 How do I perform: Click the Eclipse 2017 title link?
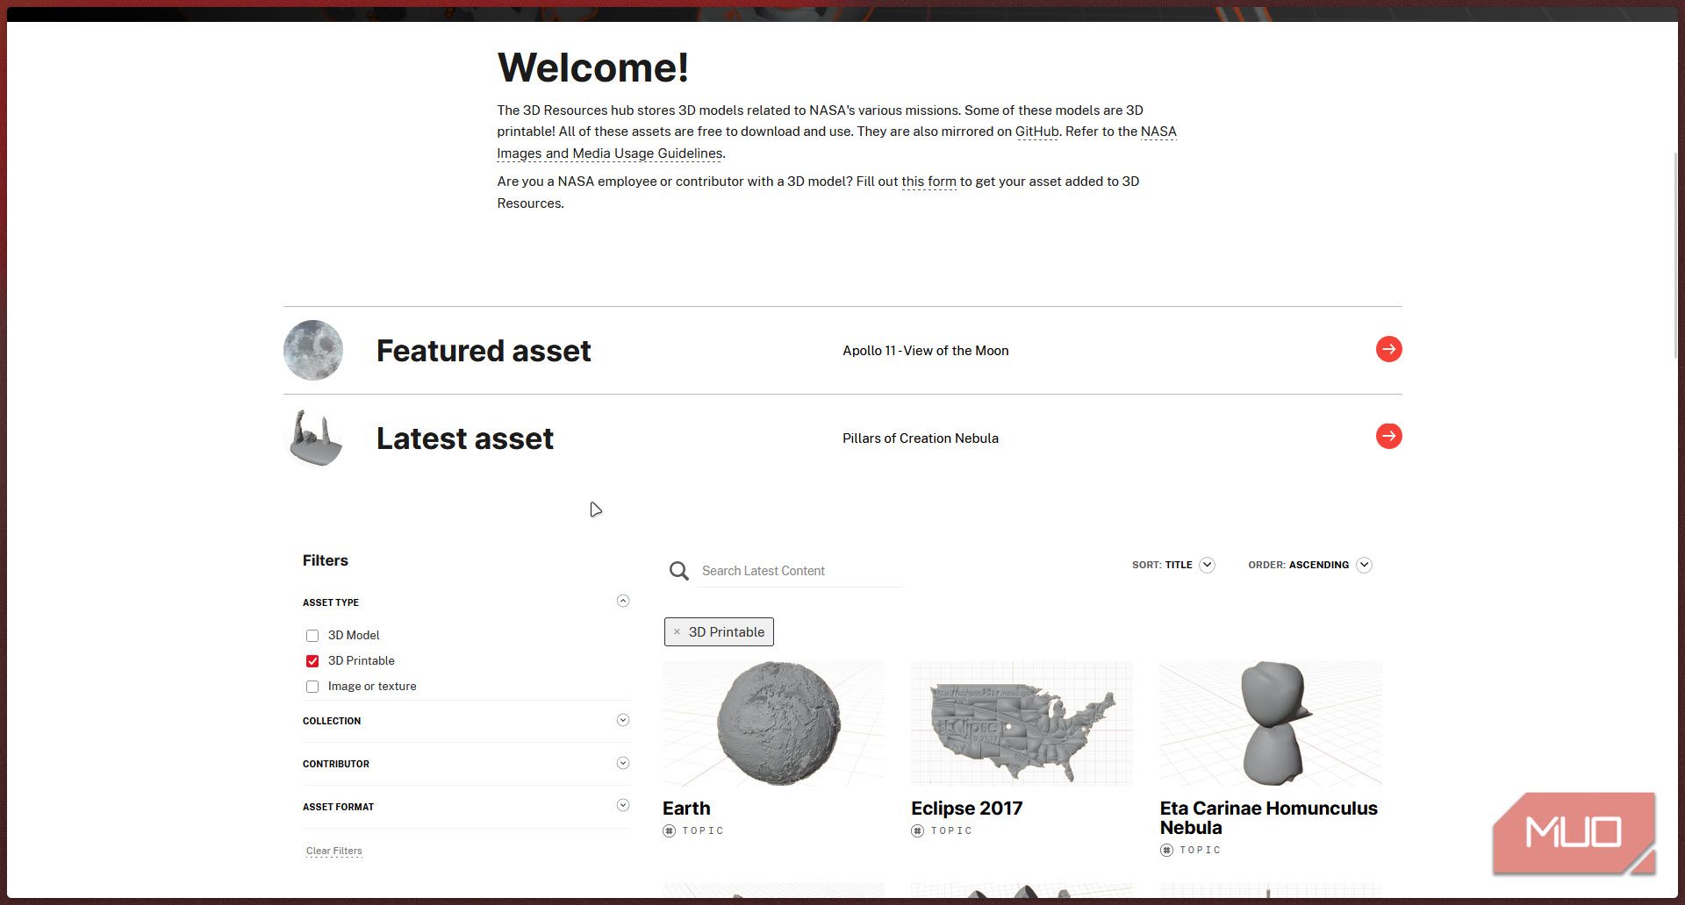967,809
